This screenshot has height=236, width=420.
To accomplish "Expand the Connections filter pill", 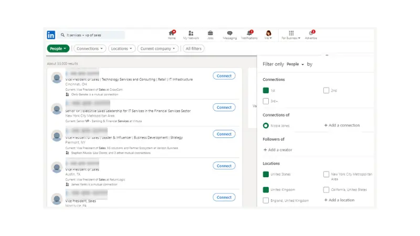I will pos(90,48).
